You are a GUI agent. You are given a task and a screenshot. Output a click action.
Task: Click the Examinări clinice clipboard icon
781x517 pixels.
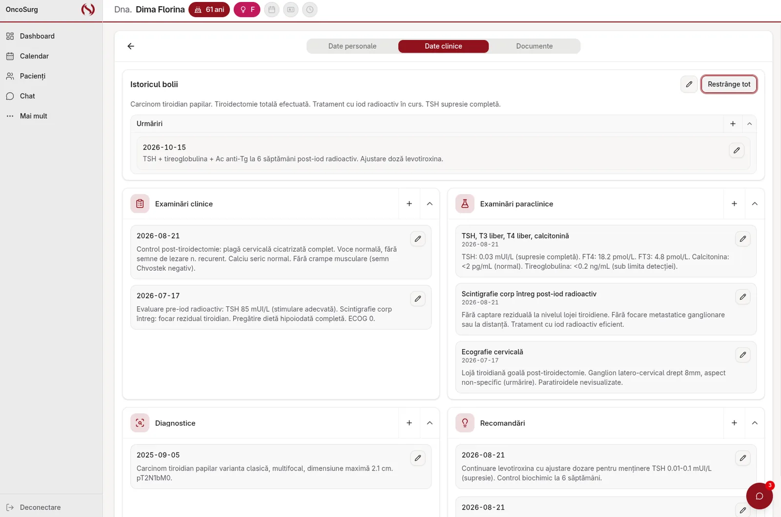140,204
